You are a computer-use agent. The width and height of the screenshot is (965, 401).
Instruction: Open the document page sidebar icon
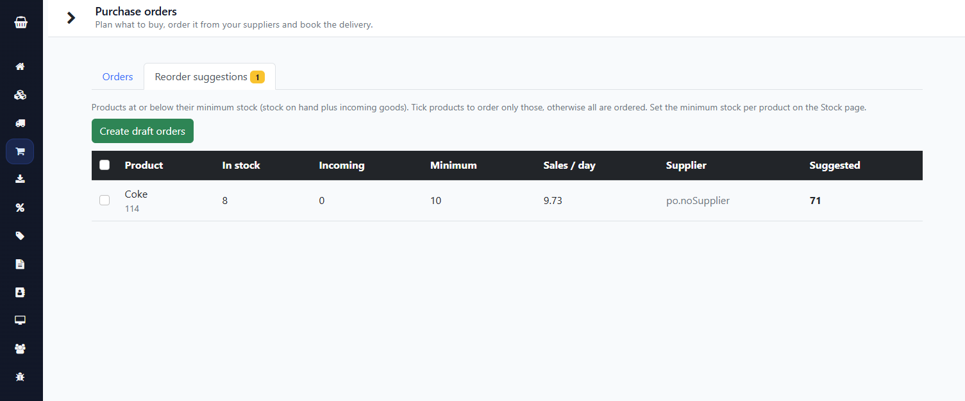tap(20, 264)
